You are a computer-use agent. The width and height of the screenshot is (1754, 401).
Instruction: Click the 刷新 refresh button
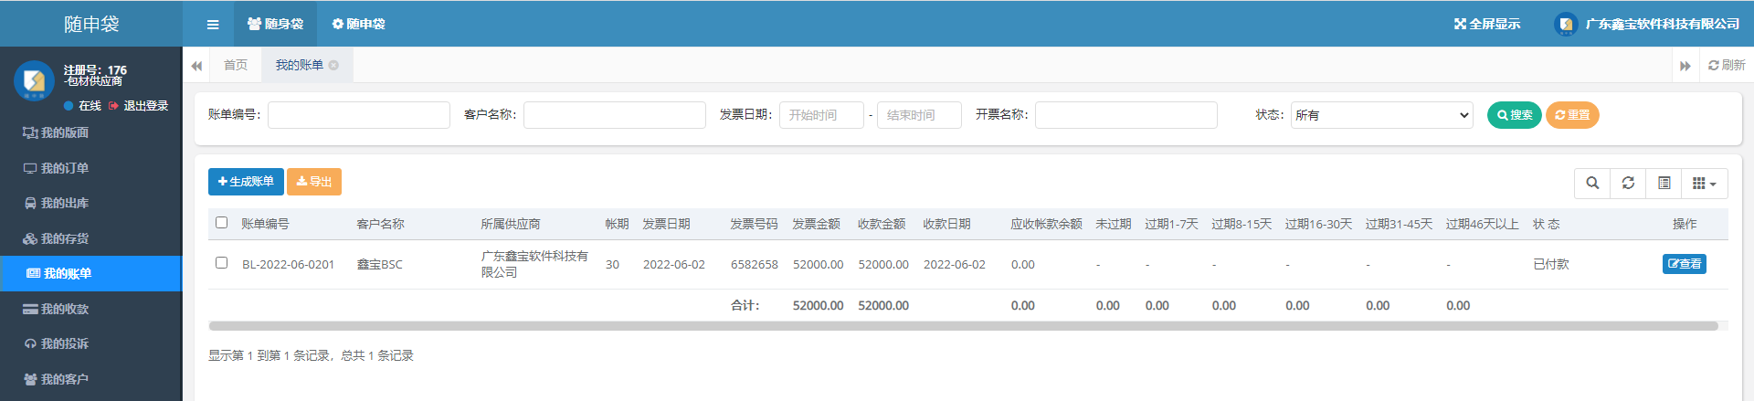(x=1727, y=65)
